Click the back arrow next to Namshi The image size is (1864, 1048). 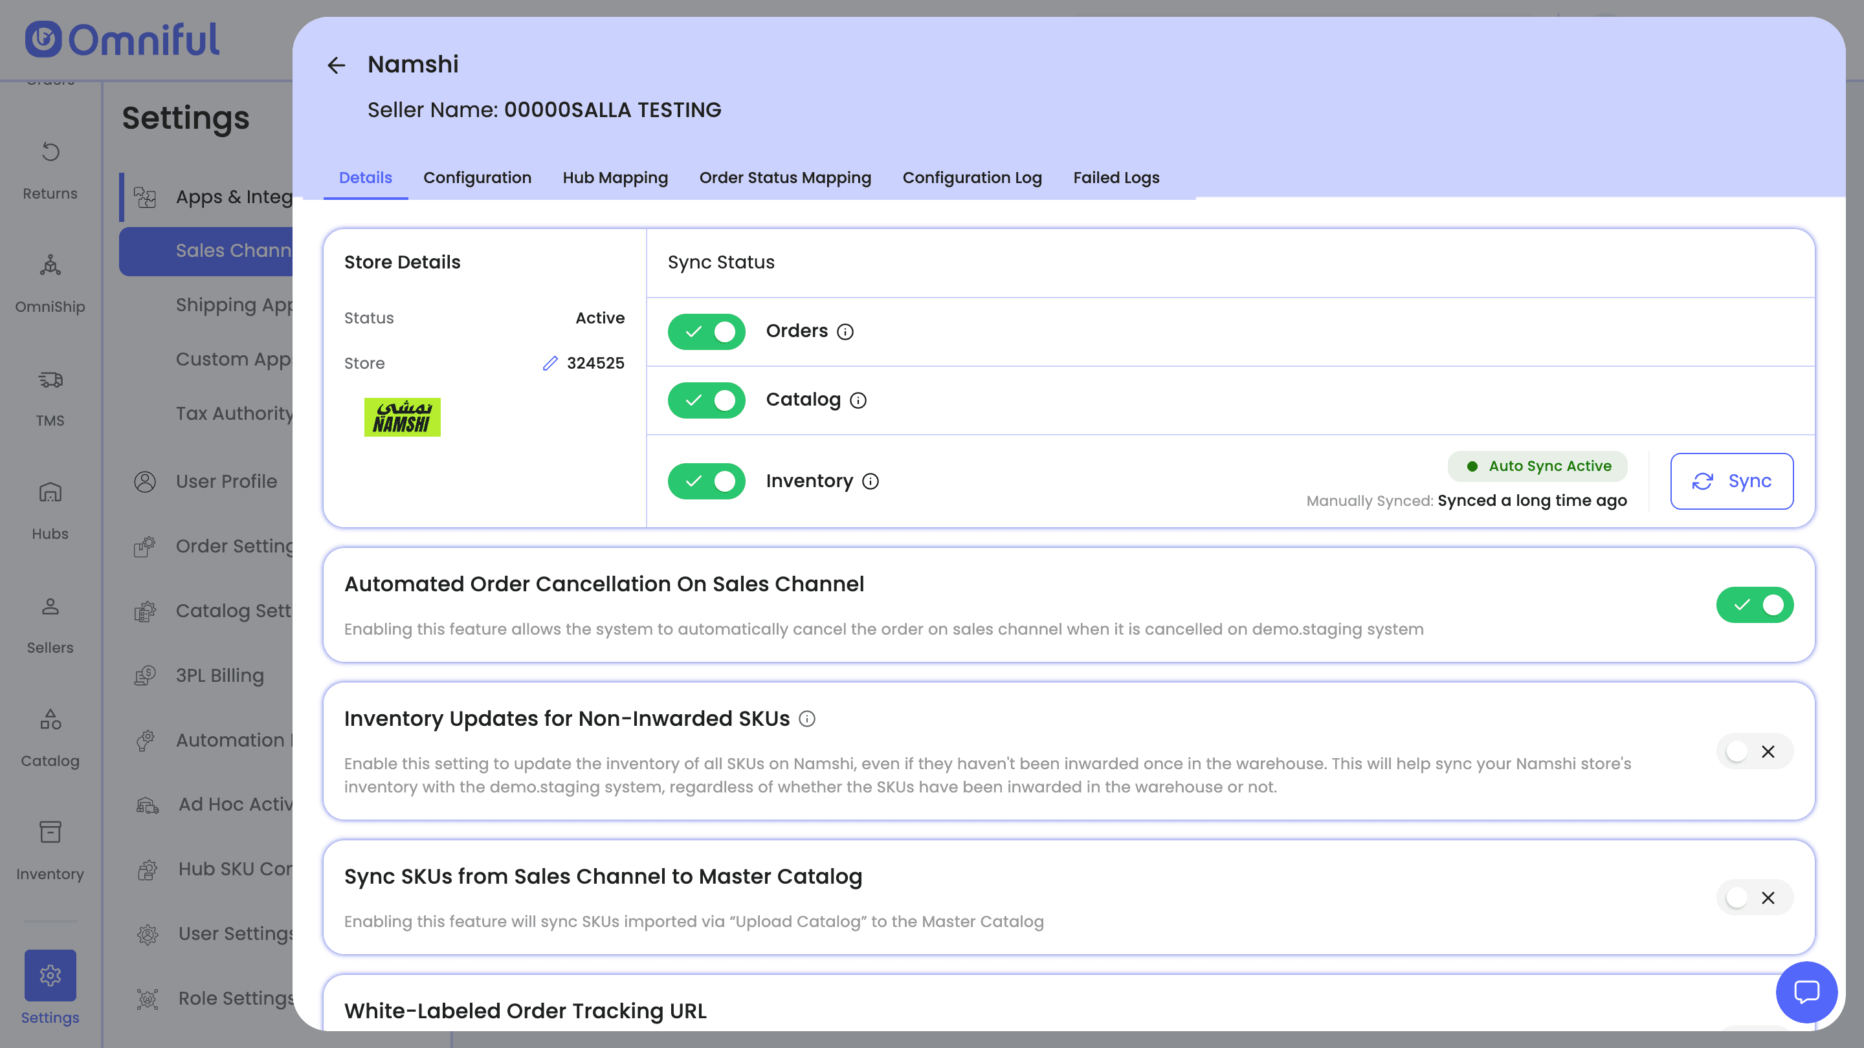coord(336,65)
